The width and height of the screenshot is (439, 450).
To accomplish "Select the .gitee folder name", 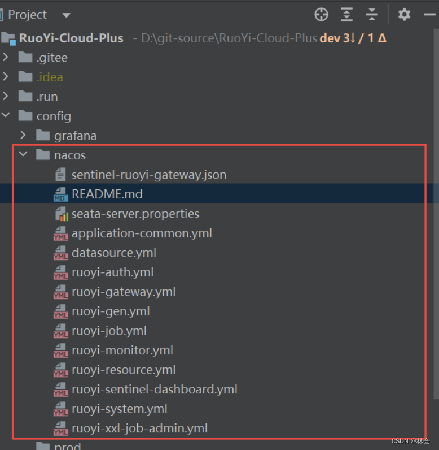I will [x=52, y=58].
